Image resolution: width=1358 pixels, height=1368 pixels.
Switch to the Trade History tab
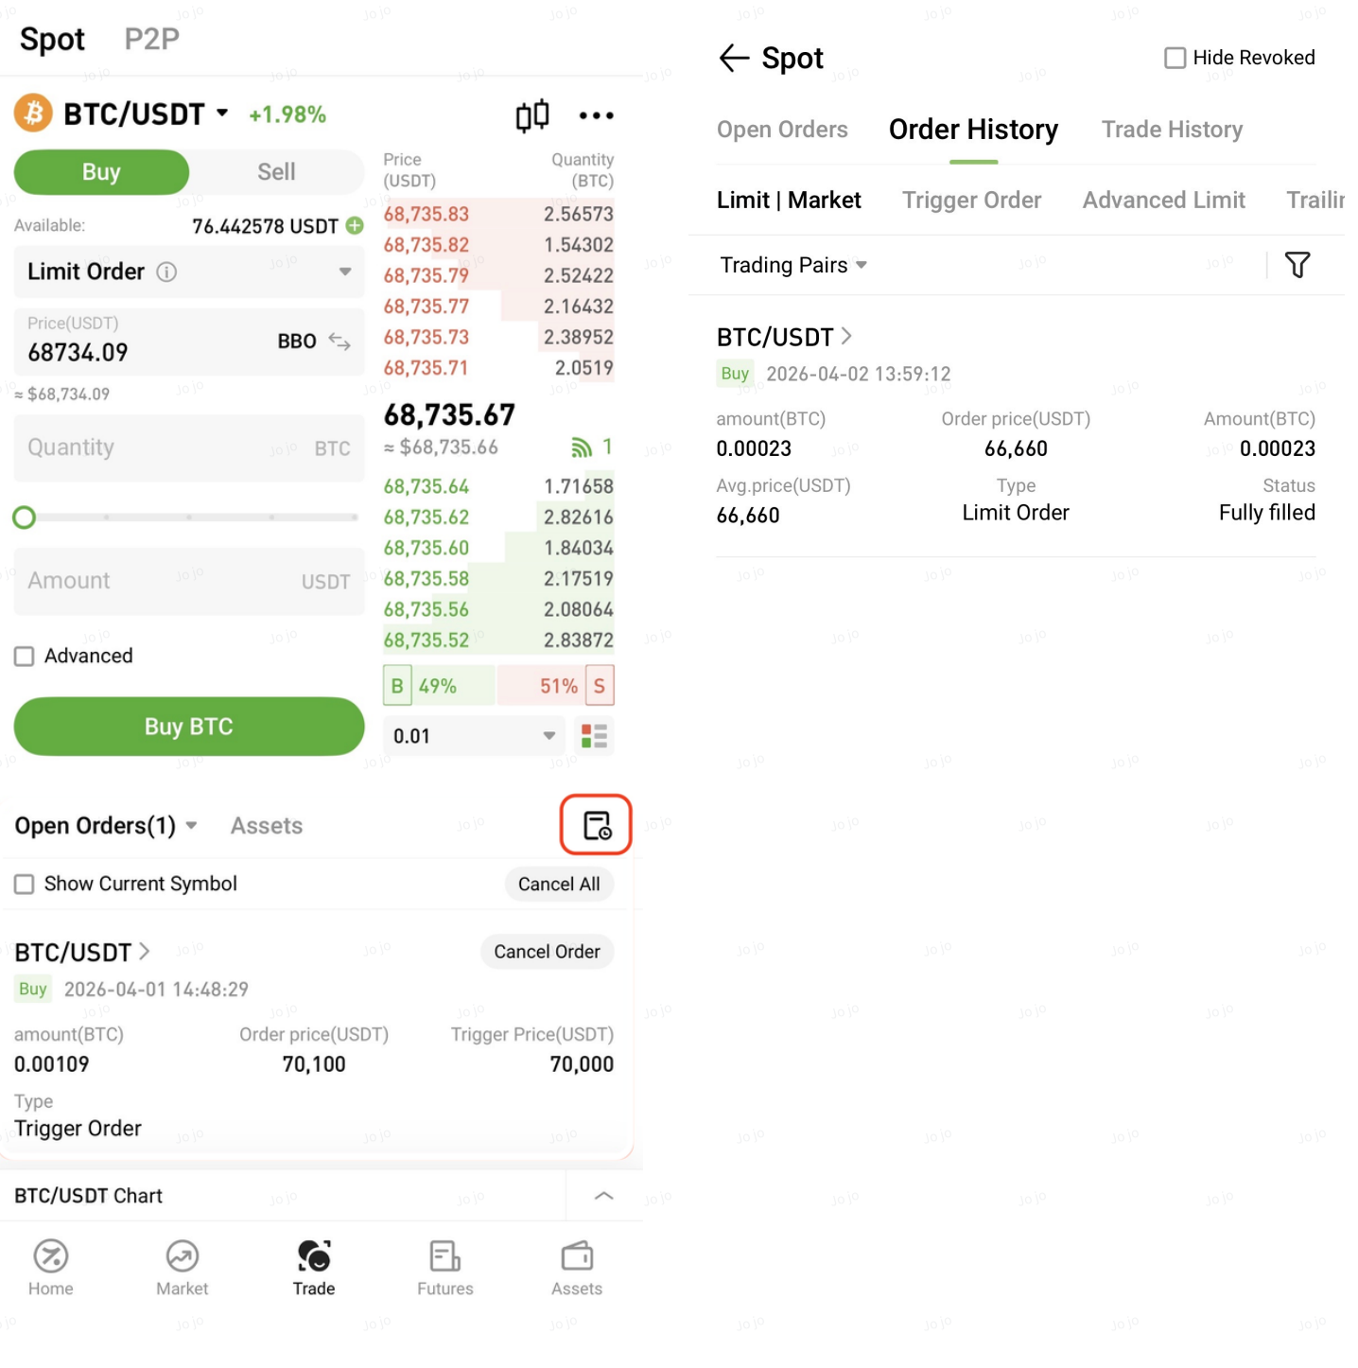[1171, 130]
